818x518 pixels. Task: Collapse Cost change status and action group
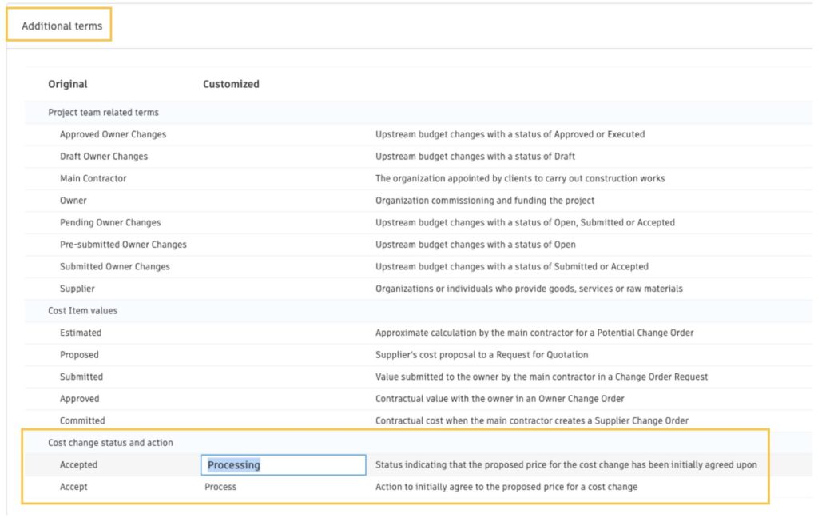(x=110, y=443)
